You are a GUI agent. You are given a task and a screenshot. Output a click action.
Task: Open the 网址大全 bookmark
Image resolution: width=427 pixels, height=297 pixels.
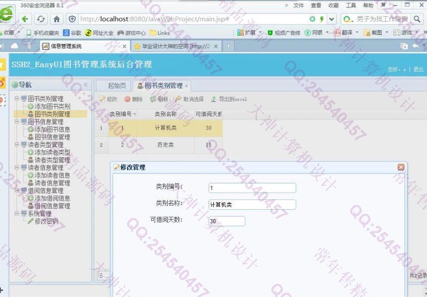pos(99,33)
